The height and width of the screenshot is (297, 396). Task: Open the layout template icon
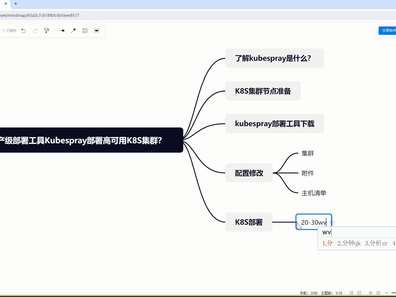(359, 293)
